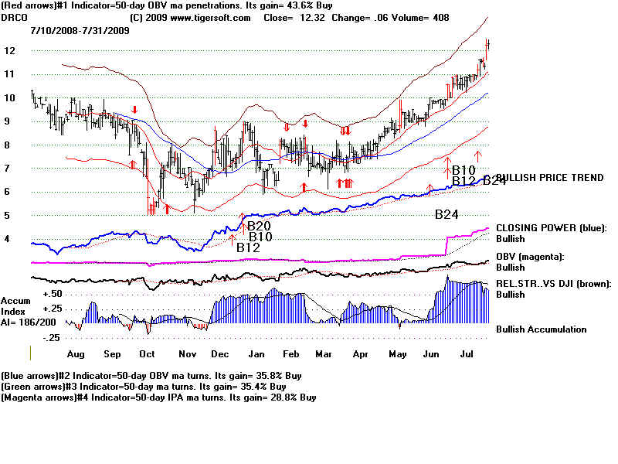Click the Green arrows #3 indicator line

(144, 387)
